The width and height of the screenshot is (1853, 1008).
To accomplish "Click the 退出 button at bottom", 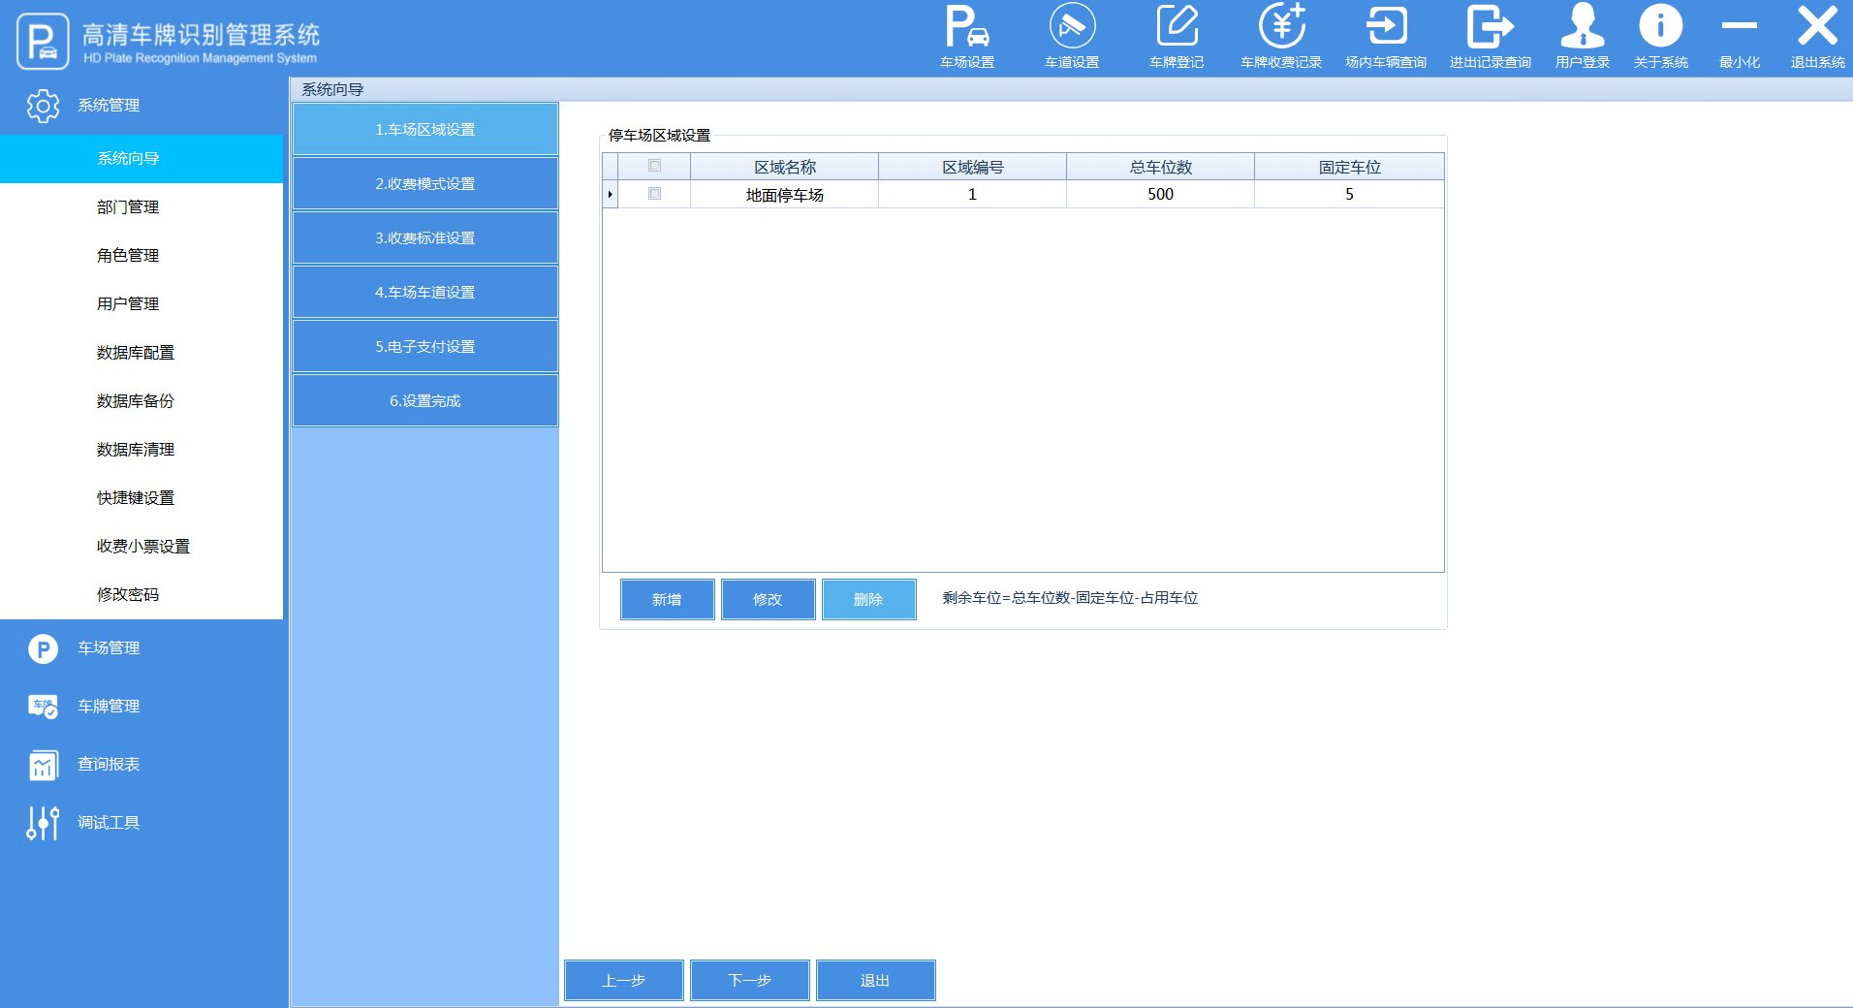I will (875, 981).
